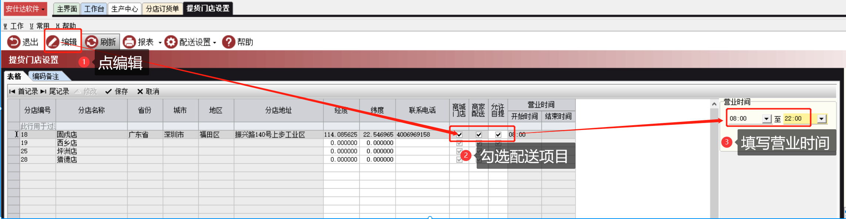Screen dimensions: 846x219
Task: Toggle 商城门店 checkbox for 固戌店
Action: [x=459, y=135]
